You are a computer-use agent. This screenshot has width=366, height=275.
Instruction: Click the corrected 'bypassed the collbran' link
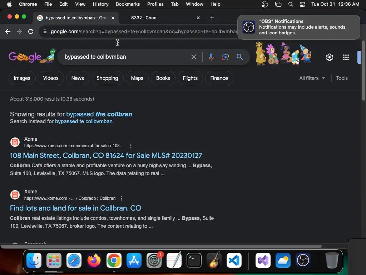[x=99, y=114]
